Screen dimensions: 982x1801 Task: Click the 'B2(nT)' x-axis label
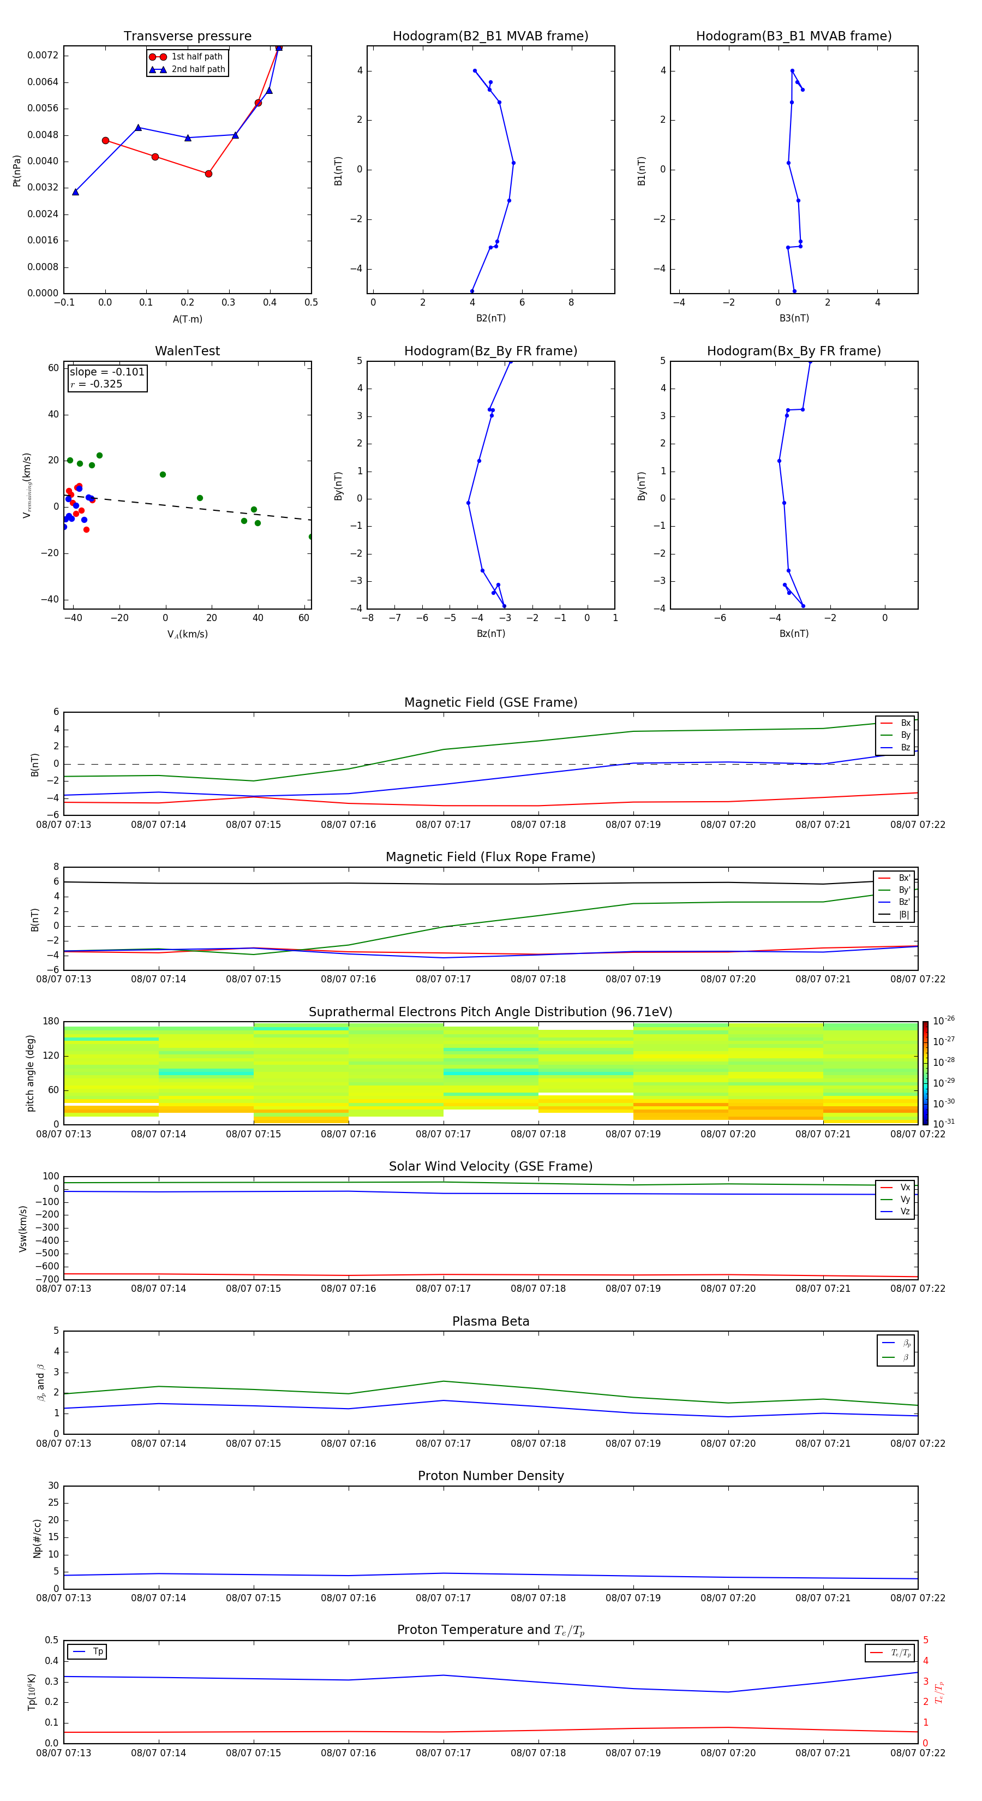pos(490,318)
